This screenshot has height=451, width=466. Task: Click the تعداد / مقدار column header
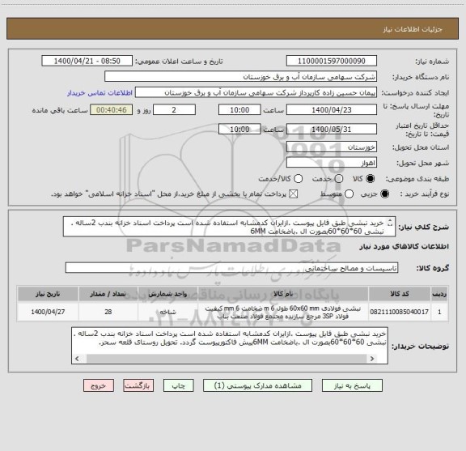(108, 294)
